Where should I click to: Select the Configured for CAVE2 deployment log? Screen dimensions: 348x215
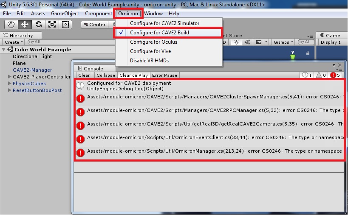pos(209,86)
